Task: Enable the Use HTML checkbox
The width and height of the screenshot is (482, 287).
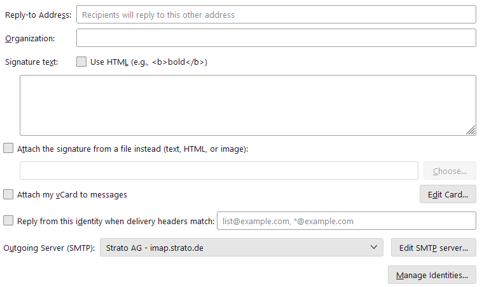Action: point(81,62)
